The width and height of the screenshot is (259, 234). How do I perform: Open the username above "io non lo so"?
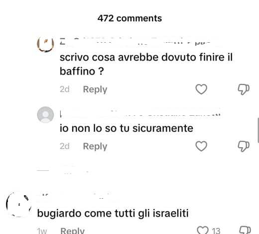click(140, 113)
